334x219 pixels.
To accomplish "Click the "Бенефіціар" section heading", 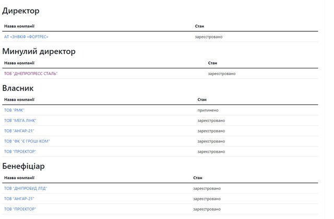I will click(x=23, y=166).
